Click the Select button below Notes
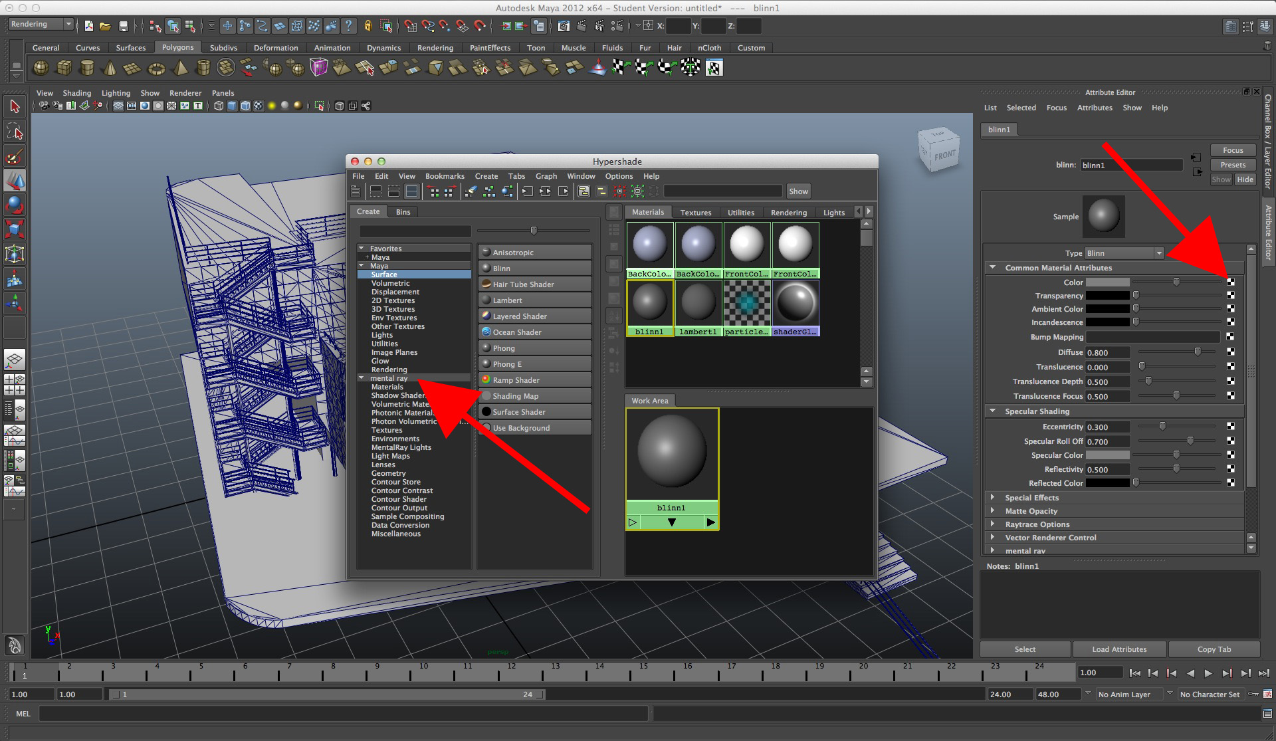1276x741 pixels. (x=1025, y=649)
